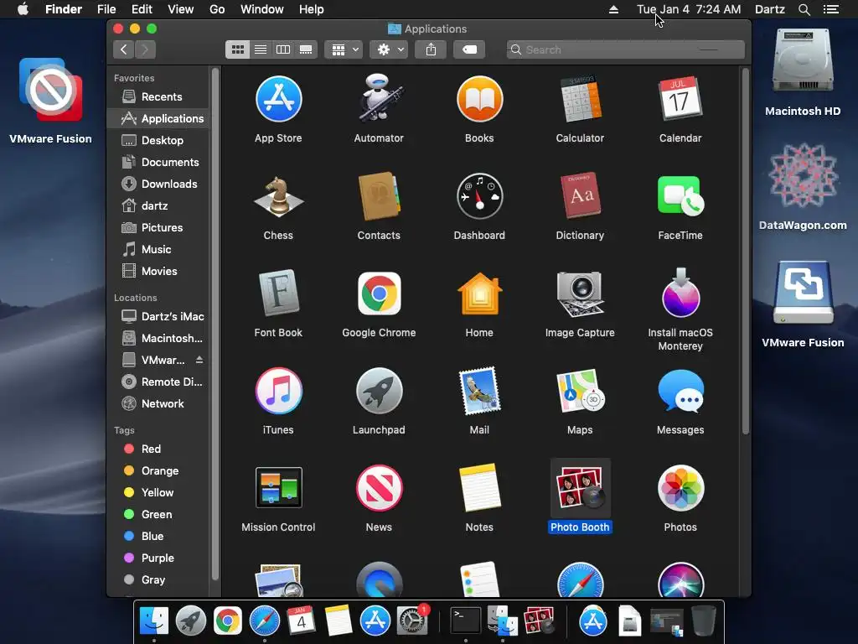This screenshot has width=858, height=644.
Task: Click System Preferences in the Dock
Action: pyautogui.click(x=412, y=621)
